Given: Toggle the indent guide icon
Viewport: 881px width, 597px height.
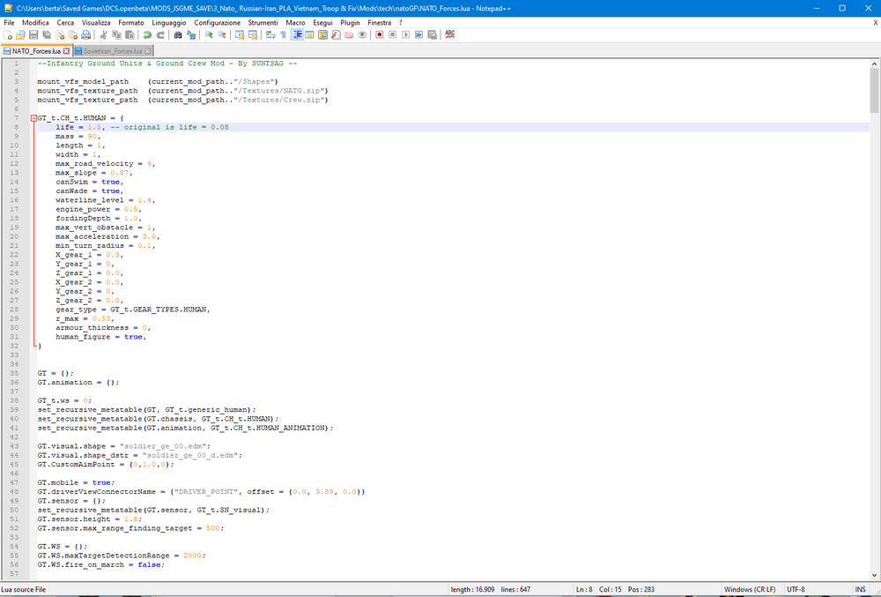Looking at the screenshot, I should (x=297, y=35).
